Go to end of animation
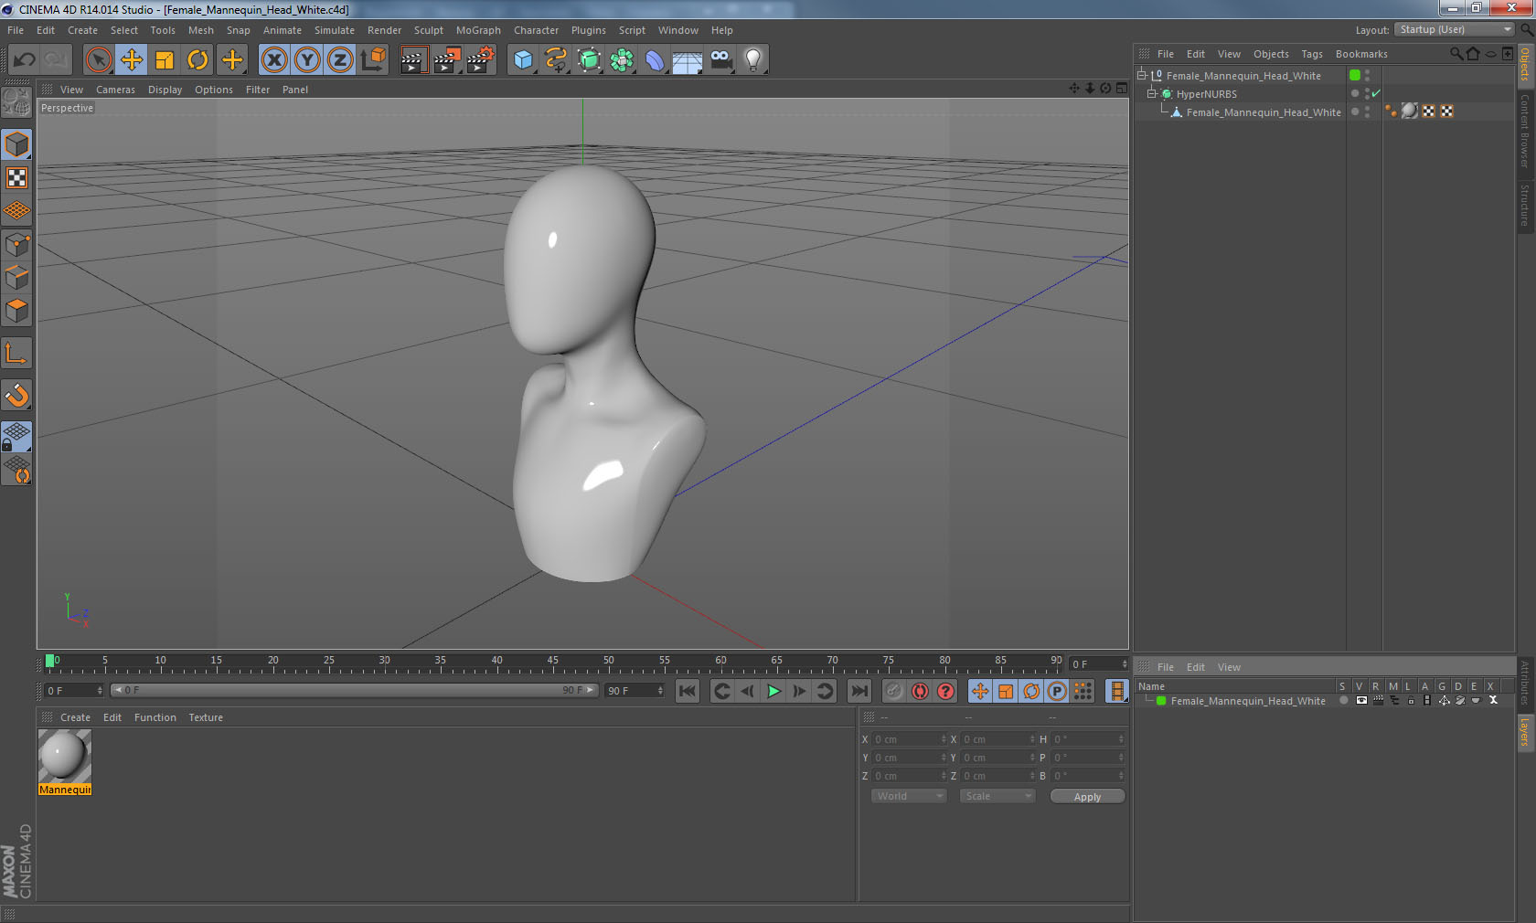The width and height of the screenshot is (1536, 923). tap(859, 691)
